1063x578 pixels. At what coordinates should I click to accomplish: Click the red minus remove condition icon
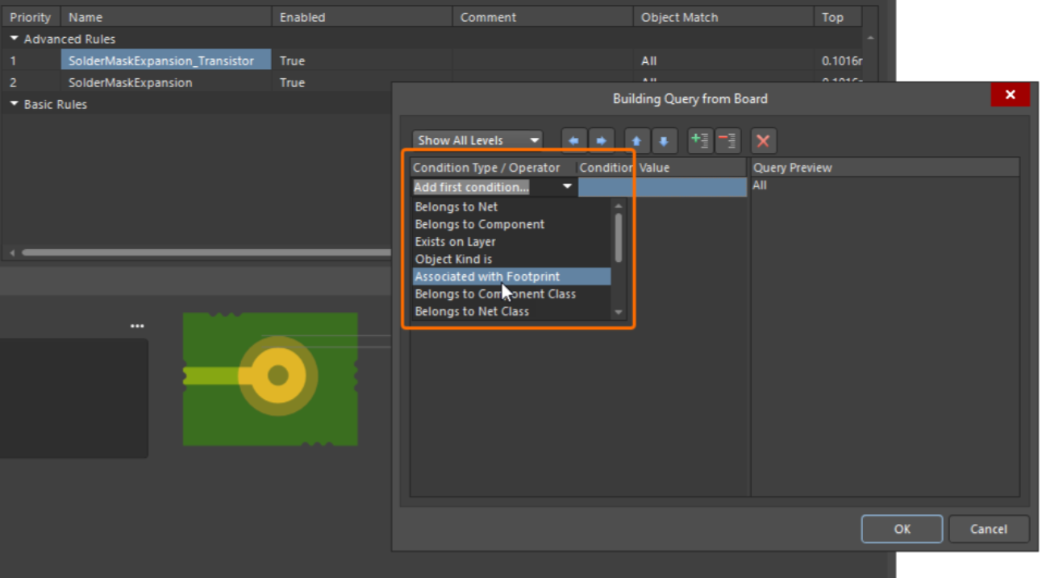pos(727,141)
